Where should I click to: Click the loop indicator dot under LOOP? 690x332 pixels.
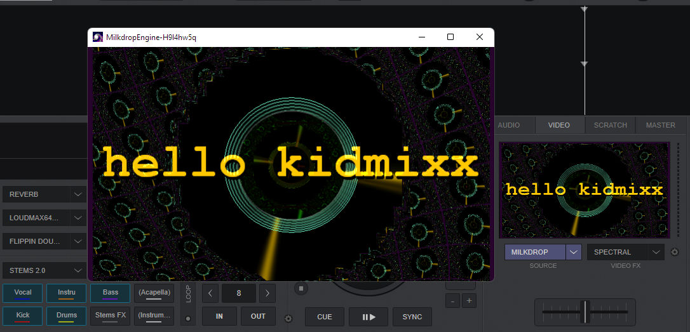188,319
